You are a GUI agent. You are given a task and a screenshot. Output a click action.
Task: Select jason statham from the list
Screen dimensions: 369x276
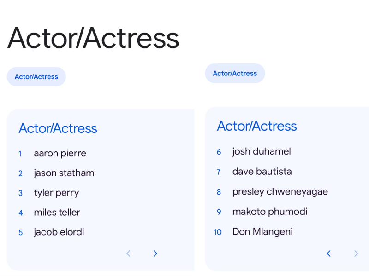pyautogui.click(x=64, y=173)
